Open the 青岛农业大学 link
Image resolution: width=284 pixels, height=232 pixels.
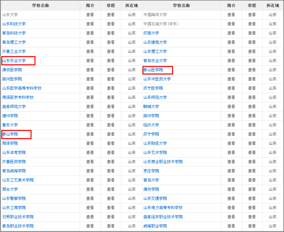point(155,61)
